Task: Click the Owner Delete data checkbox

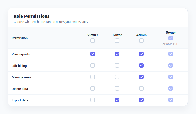Action: pyautogui.click(x=171, y=88)
